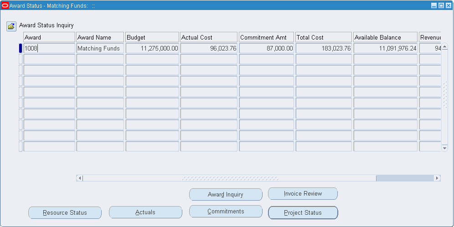Click the Matching Funds award name cell

pos(100,48)
